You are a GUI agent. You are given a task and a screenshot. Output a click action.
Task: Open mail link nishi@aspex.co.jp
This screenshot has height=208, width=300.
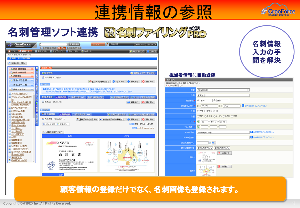coord(146,128)
